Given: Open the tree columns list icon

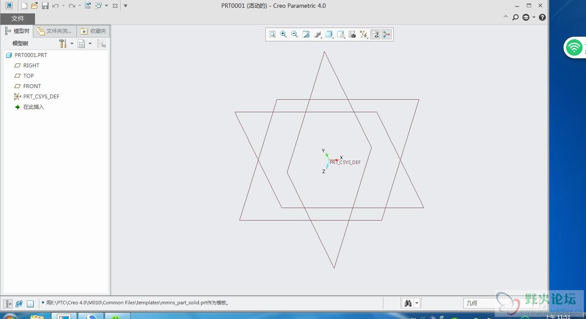Looking at the screenshot, I should click(x=81, y=44).
